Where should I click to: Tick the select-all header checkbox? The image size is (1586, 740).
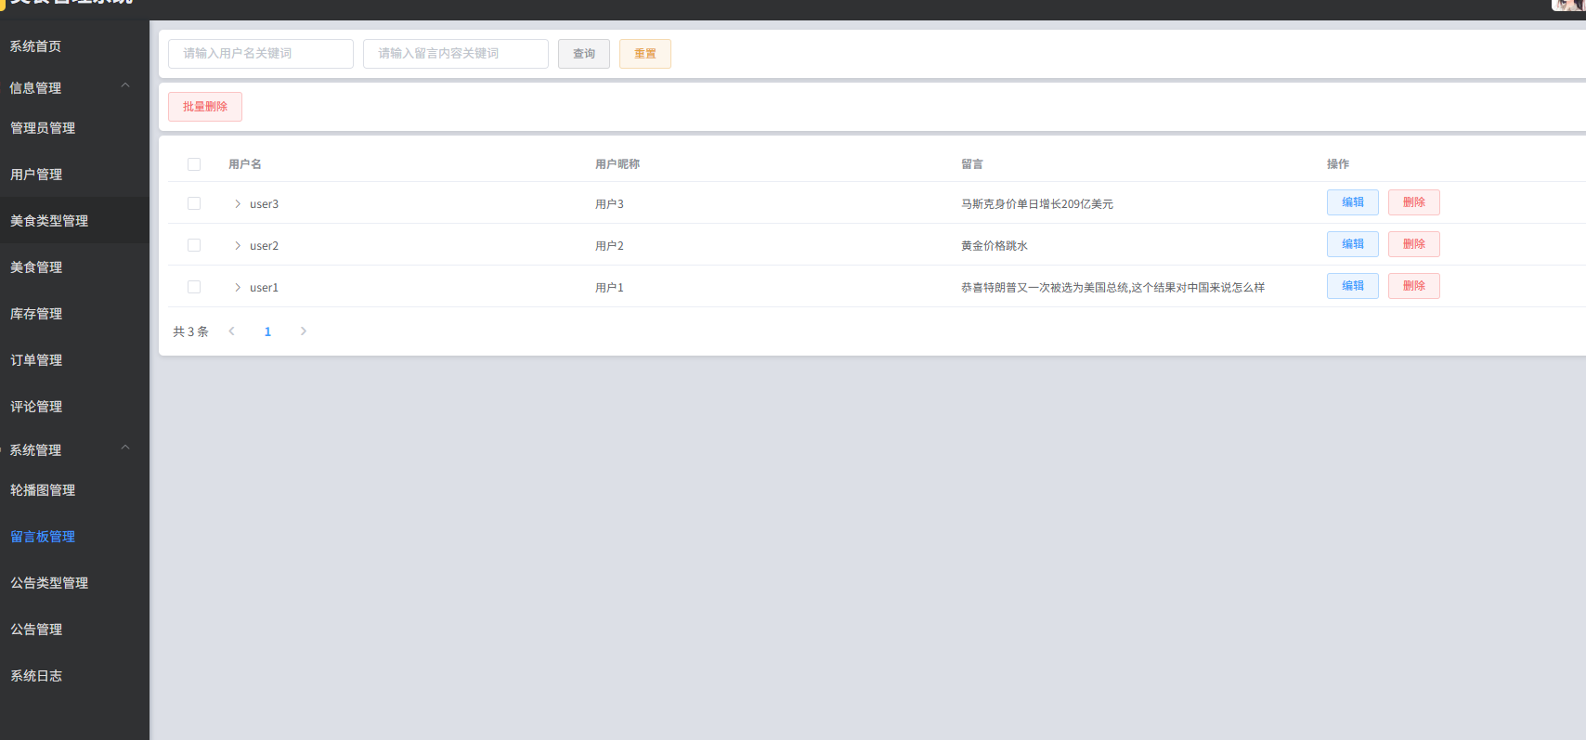(194, 164)
